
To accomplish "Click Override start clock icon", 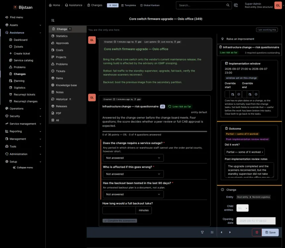I will pyautogui.click(x=239, y=94).
